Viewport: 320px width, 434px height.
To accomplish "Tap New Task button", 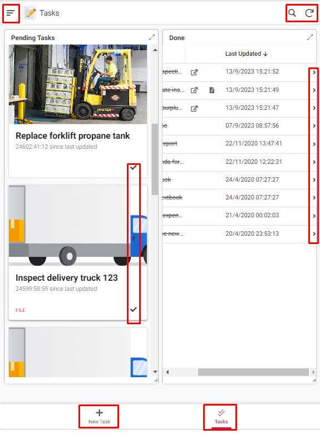I will pyautogui.click(x=99, y=417).
